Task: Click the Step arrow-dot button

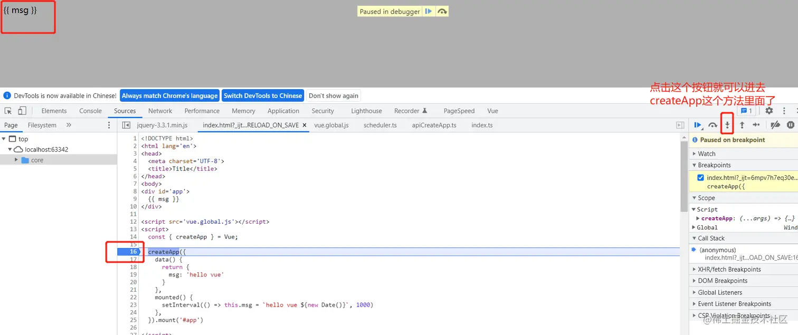Action: (756, 125)
